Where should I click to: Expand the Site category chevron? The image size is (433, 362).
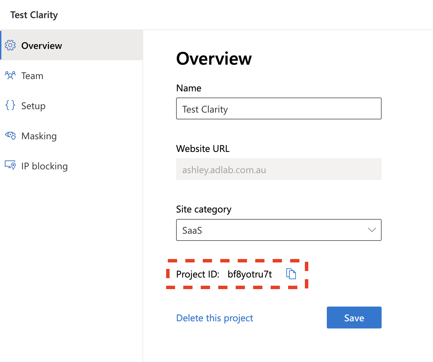(372, 230)
